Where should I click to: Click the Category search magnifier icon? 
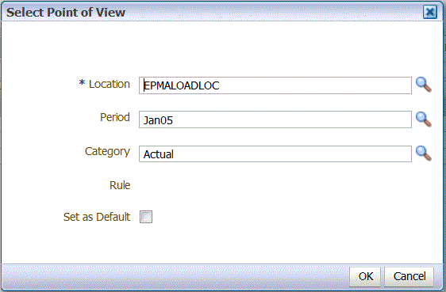(x=424, y=154)
